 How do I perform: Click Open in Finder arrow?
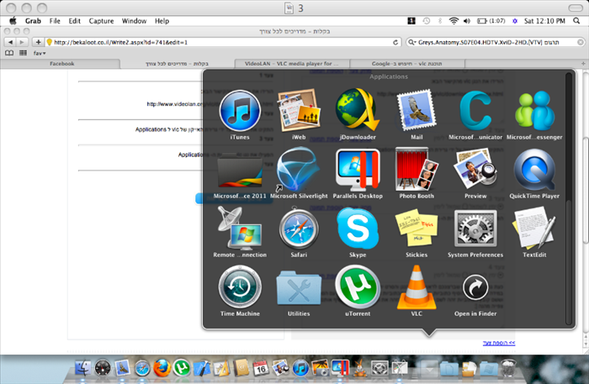(475, 287)
